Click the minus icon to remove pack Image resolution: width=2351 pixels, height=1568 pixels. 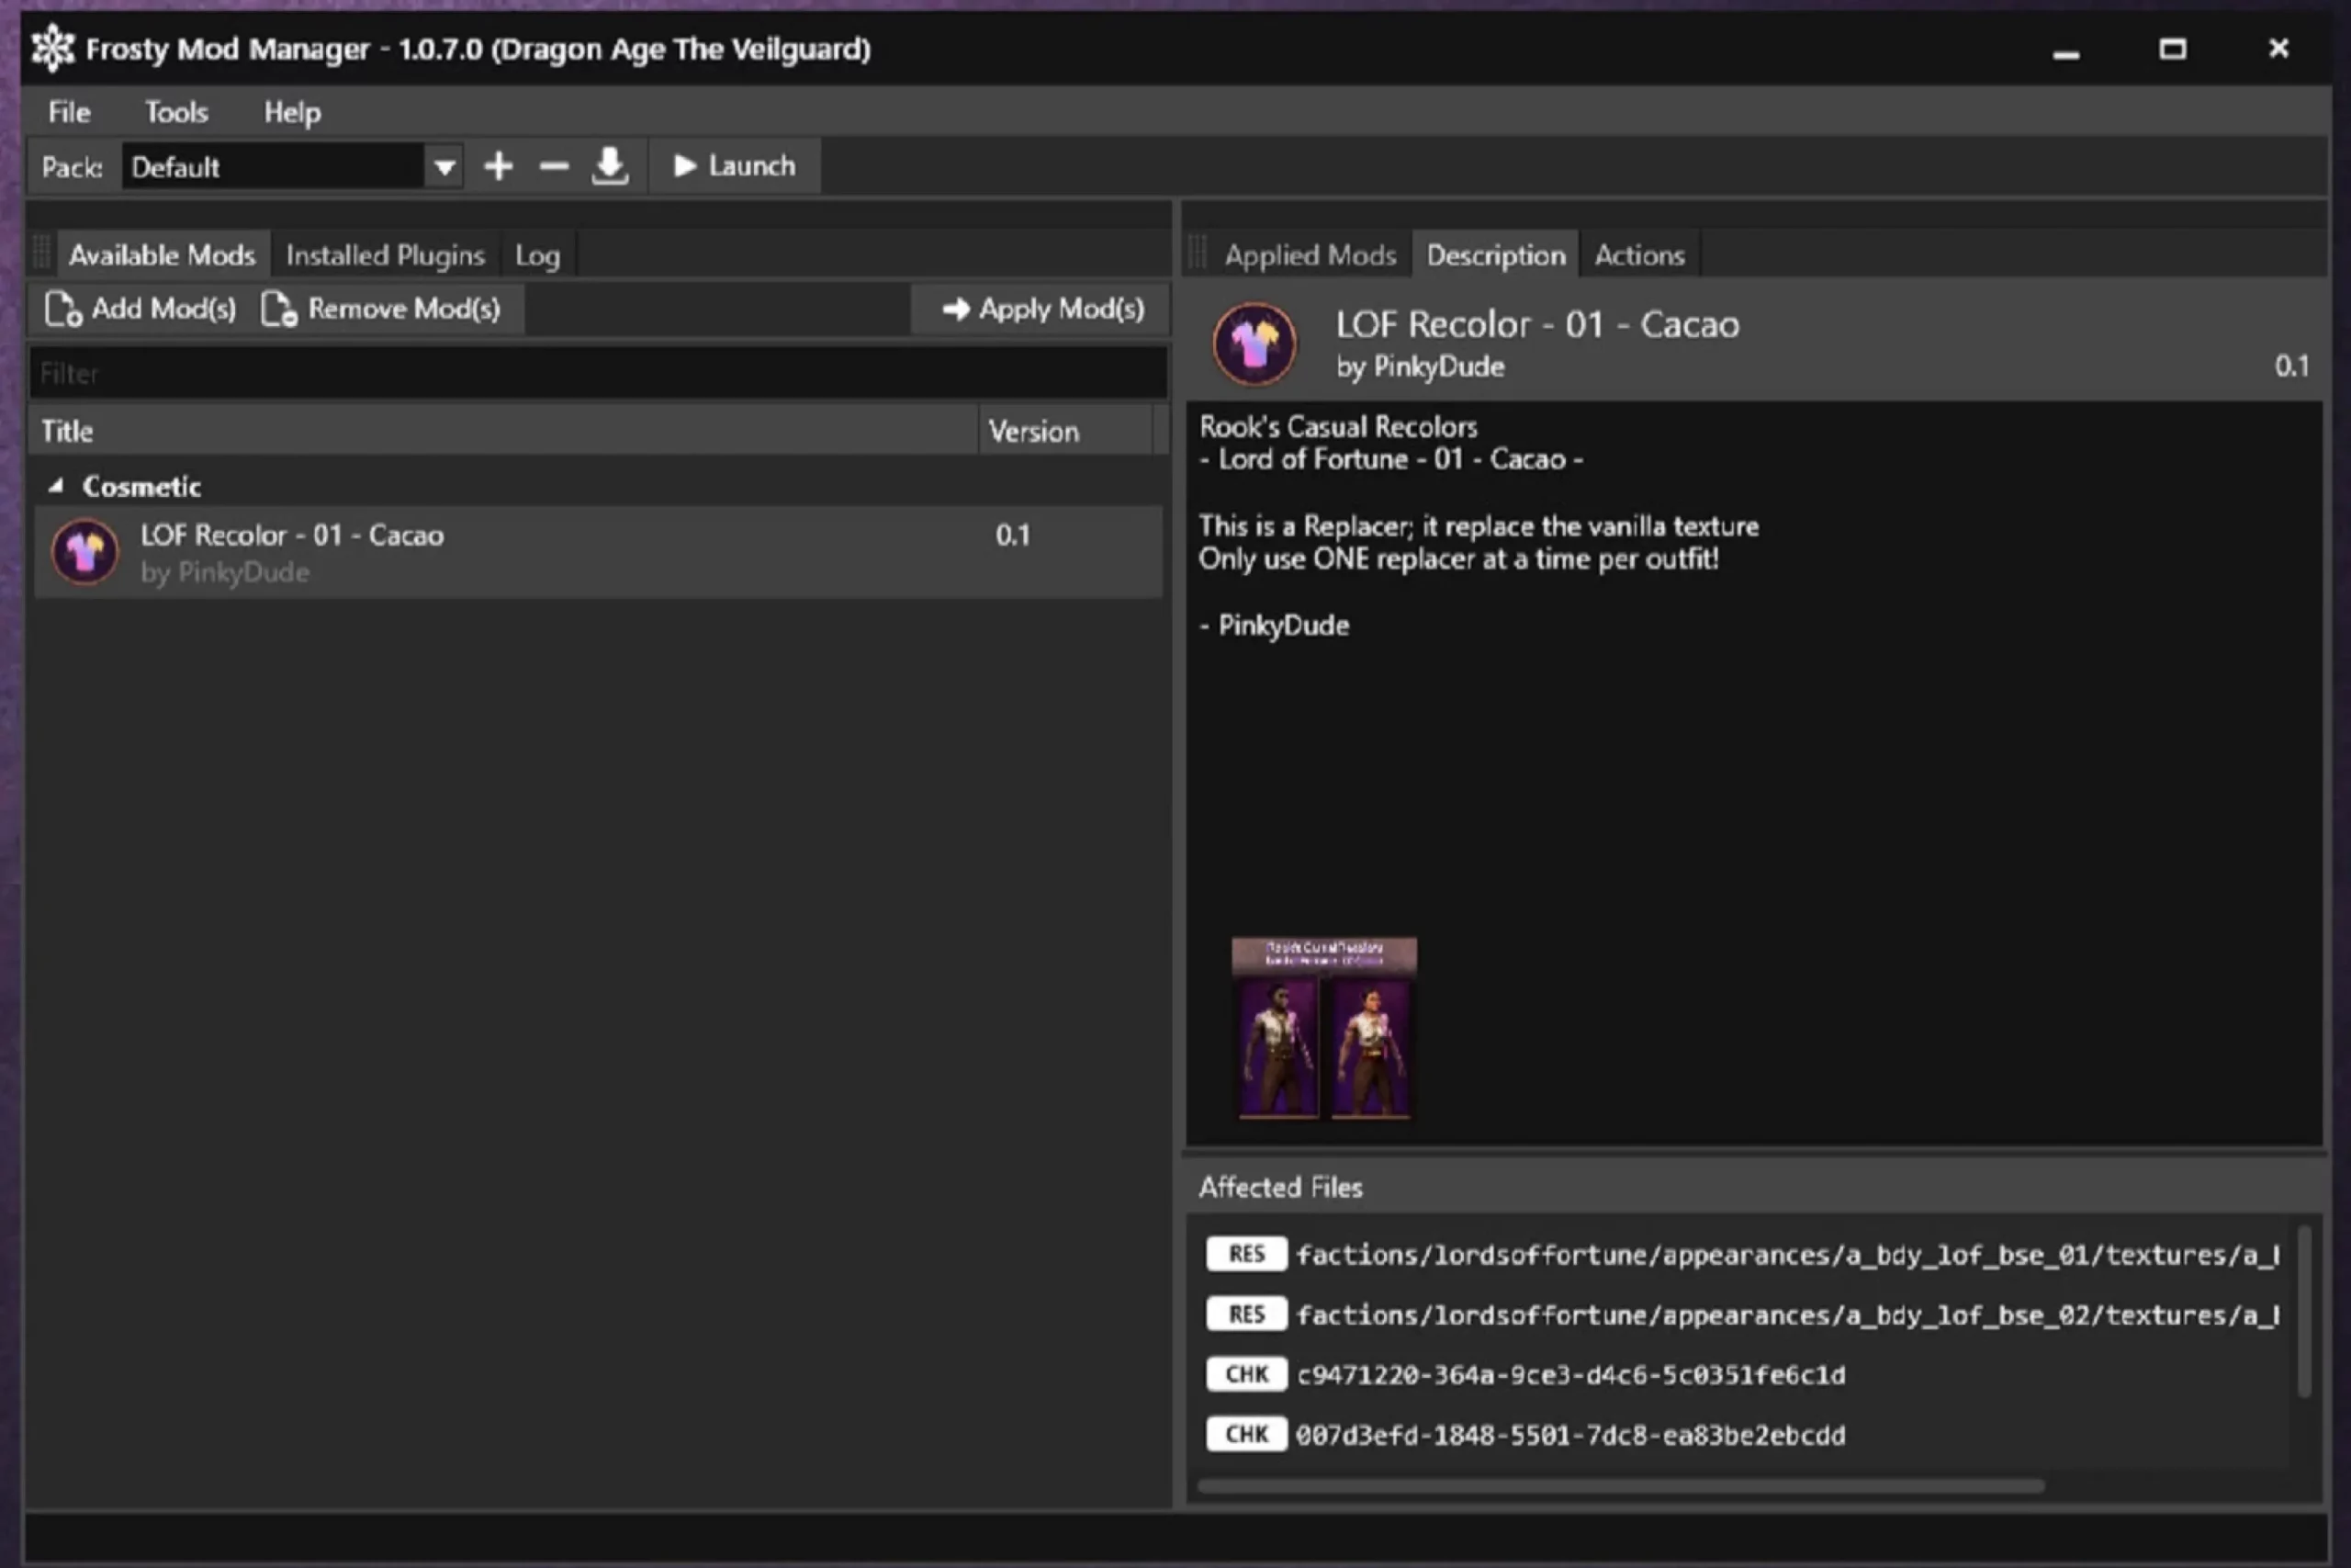pos(553,166)
